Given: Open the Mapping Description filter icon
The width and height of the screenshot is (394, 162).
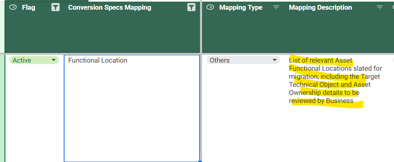Looking at the screenshot, I should [x=379, y=8].
